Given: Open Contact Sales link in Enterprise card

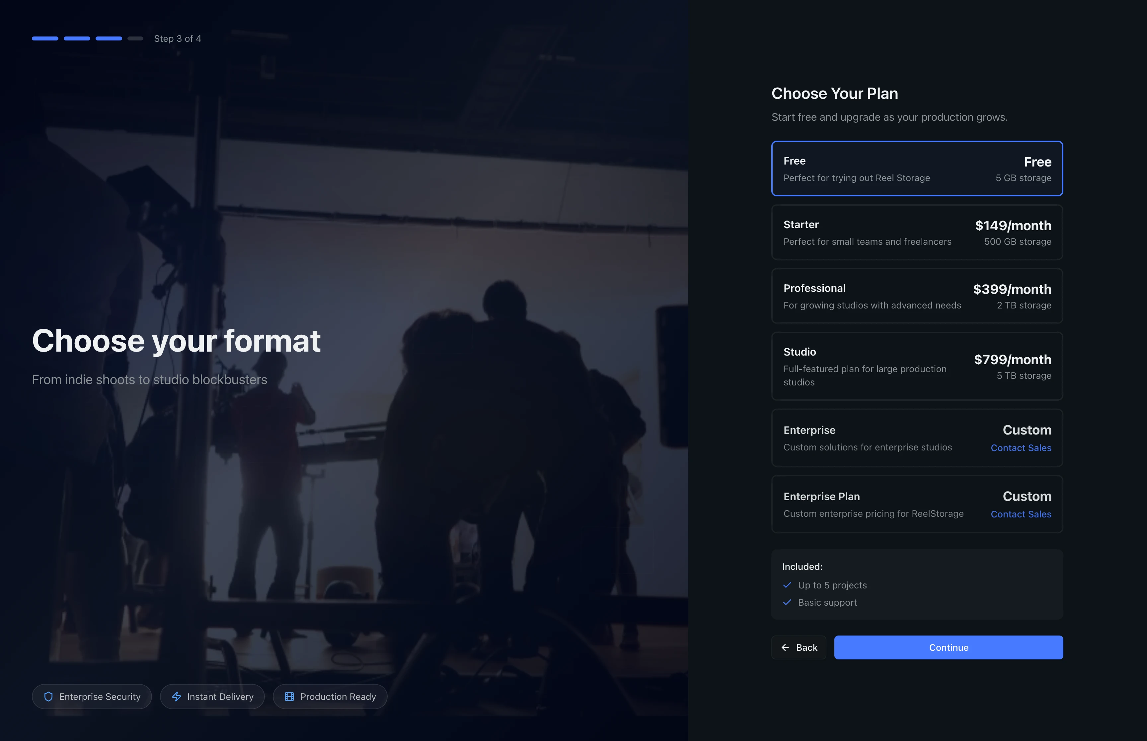Looking at the screenshot, I should [1021, 448].
